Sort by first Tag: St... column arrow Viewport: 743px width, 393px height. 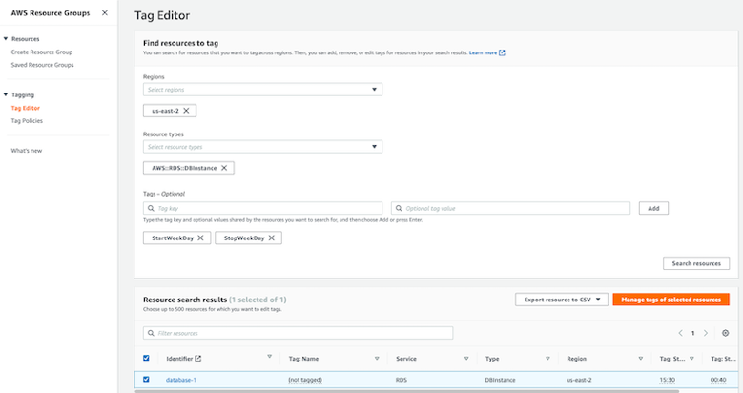click(x=691, y=359)
